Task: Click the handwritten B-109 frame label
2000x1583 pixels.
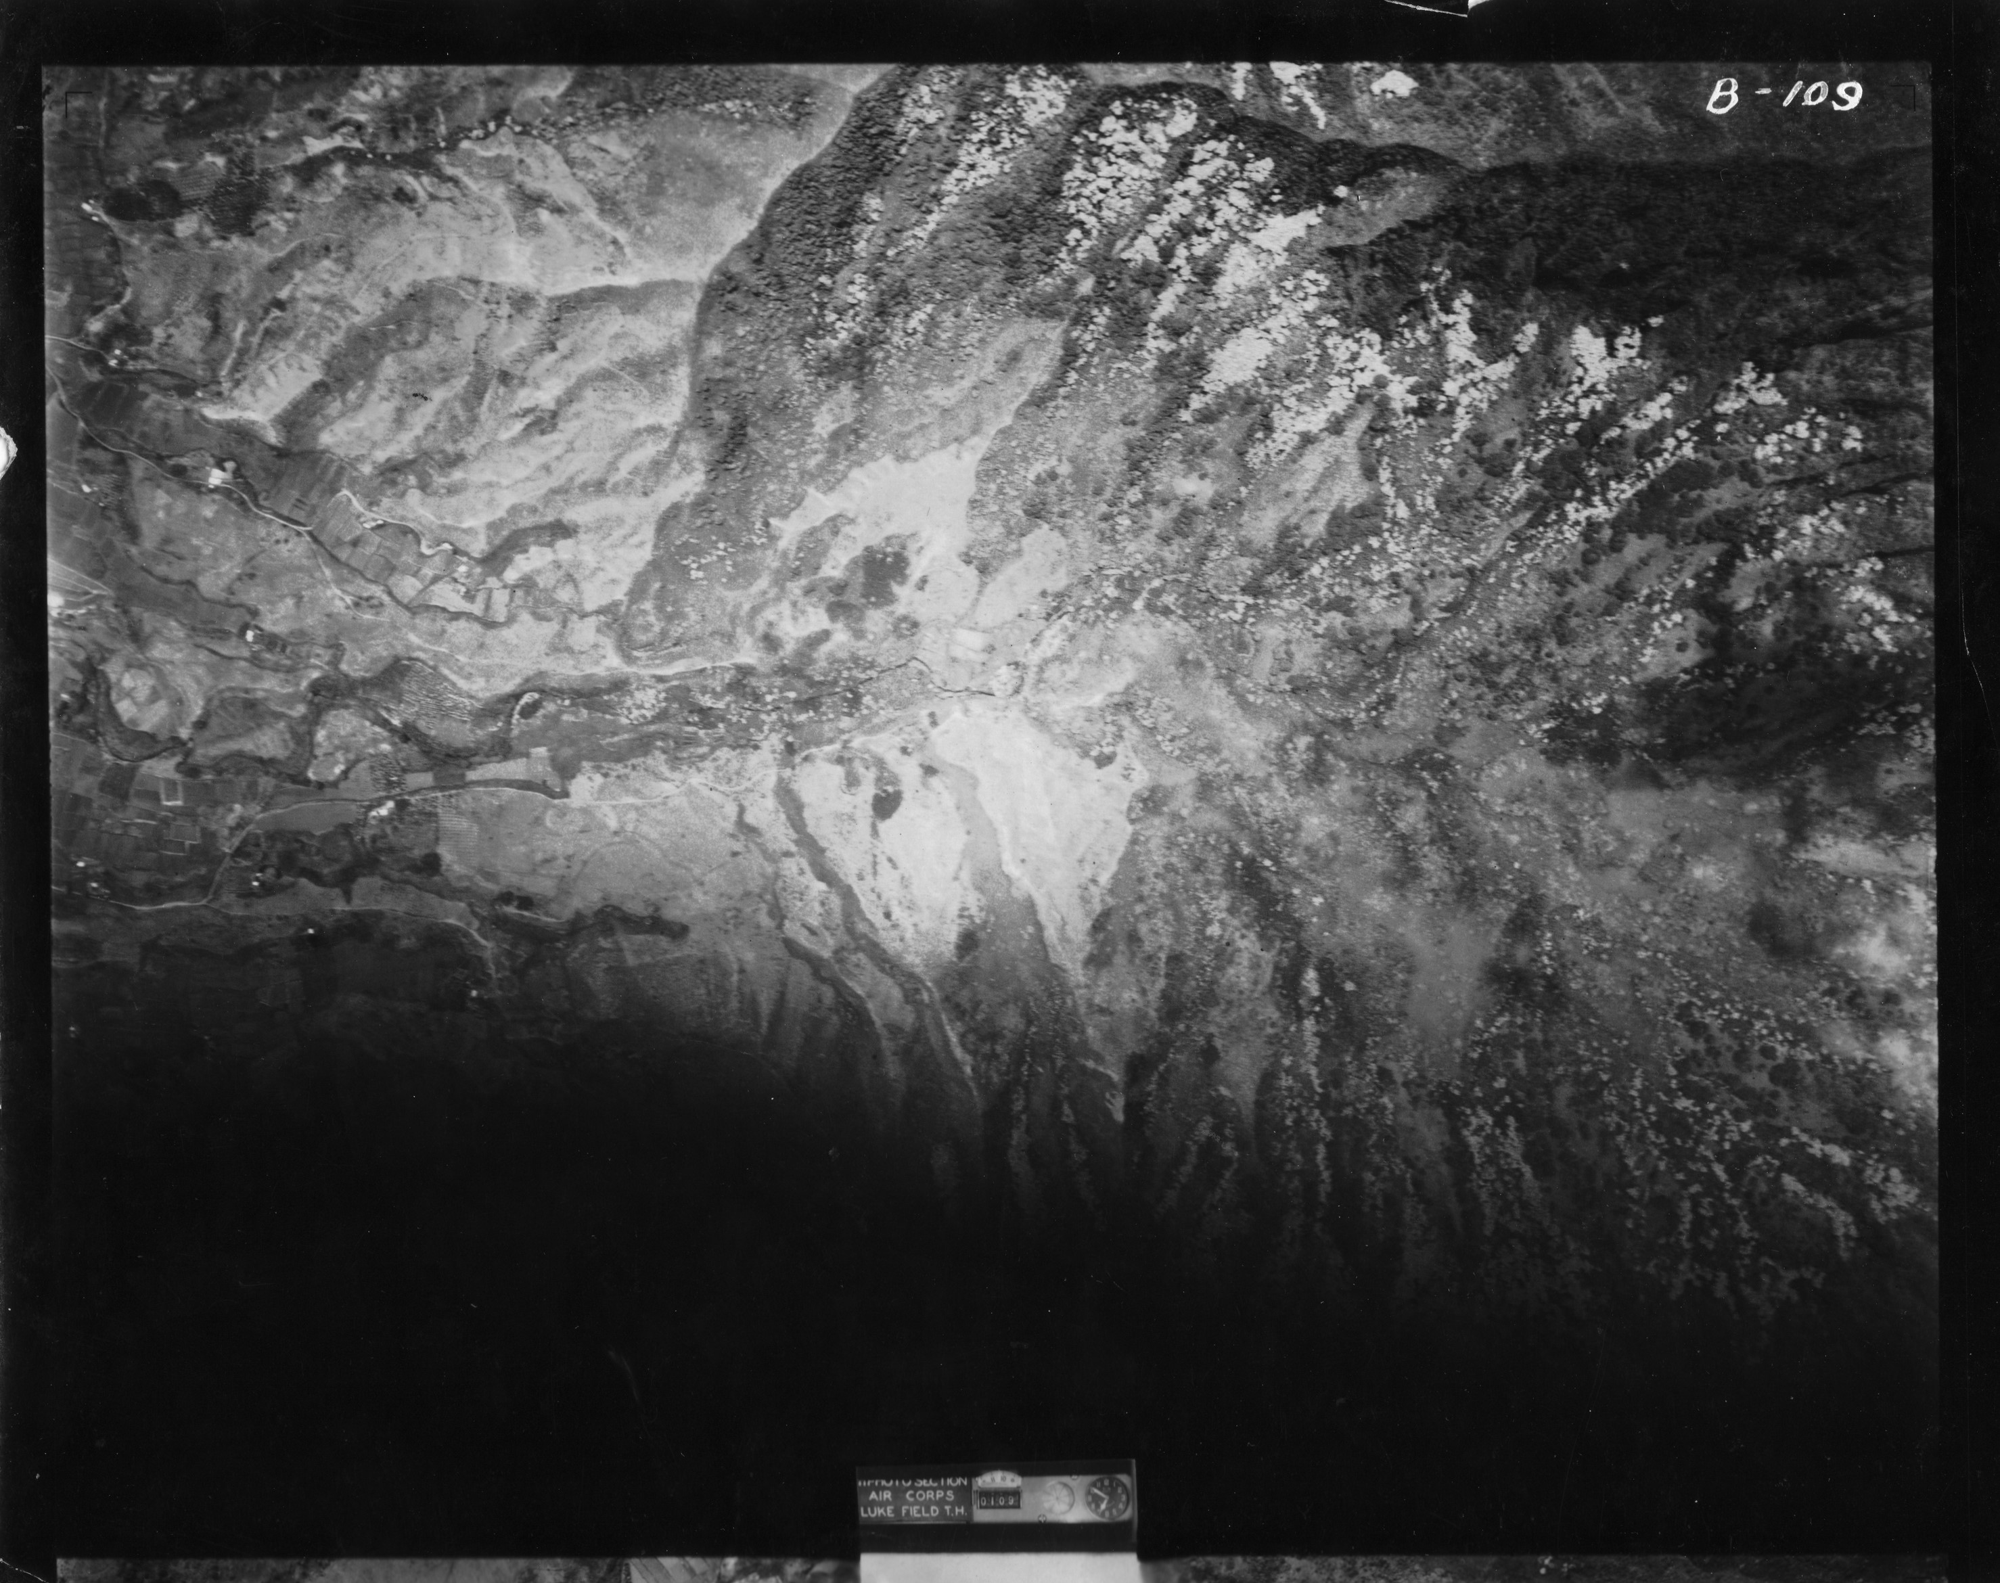Action: coord(1784,96)
